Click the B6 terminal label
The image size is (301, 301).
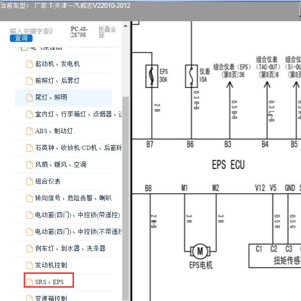[x=190, y=144]
